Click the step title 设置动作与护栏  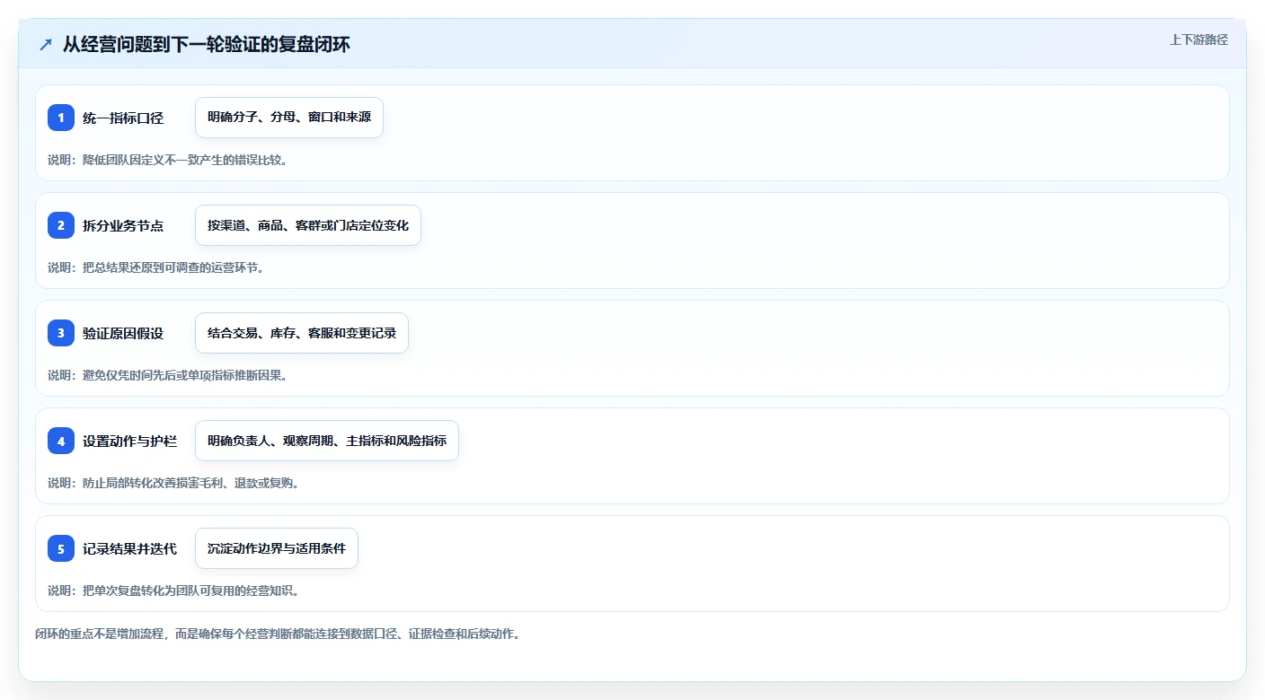129,441
